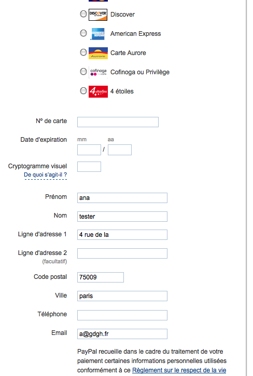The height and width of the screenshot is (376, 253).
Task: Click the Ligne d'adresse 2 field
Action: point(122,253)
